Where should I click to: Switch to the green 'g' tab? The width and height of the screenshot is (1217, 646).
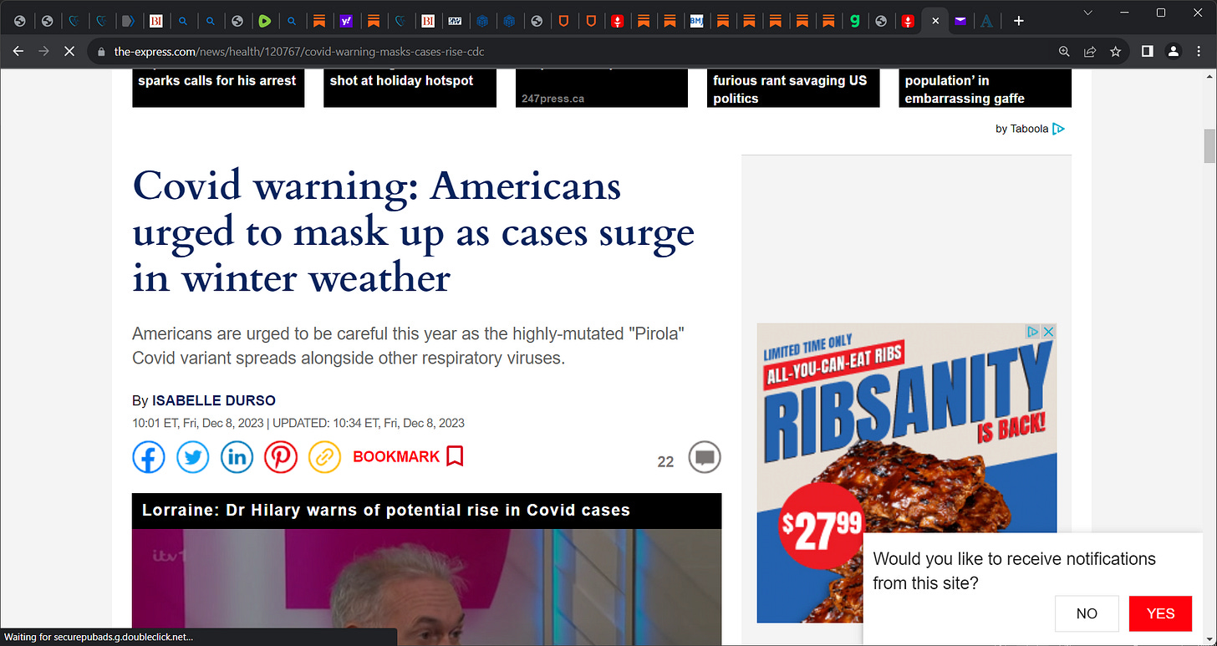click(854, 21)
